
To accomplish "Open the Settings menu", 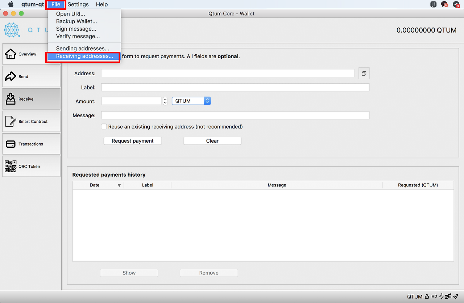I will tap(78, 4).
